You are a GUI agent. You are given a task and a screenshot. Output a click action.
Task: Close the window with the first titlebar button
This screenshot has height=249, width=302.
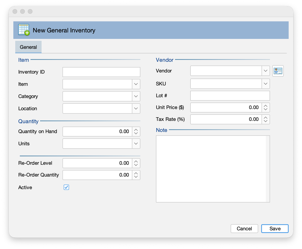pyautogui.click(x=15, y=12)
